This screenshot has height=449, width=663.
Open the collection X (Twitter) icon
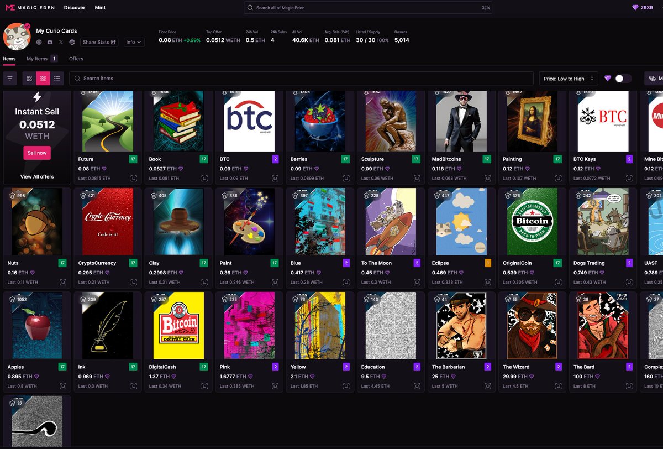(61, 42)
